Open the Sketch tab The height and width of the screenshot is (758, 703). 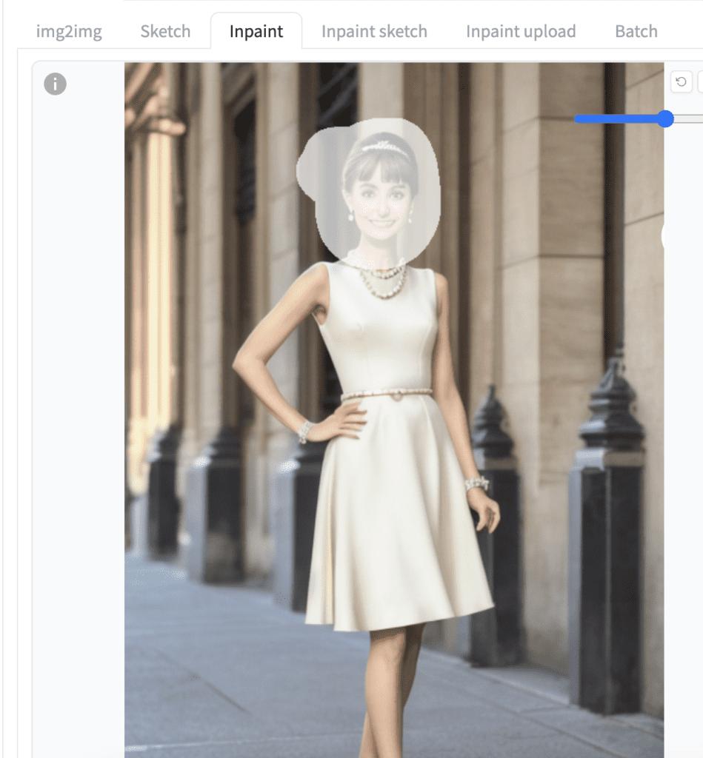165,32
